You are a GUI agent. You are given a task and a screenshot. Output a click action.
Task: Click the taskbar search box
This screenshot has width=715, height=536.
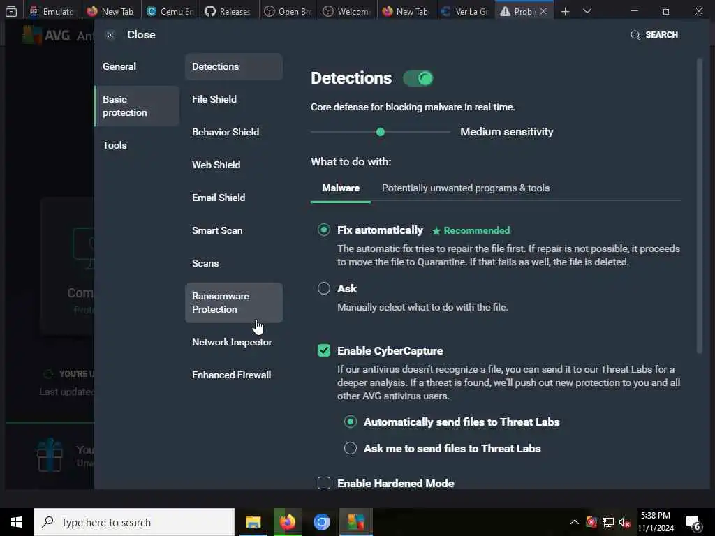point(134,522)
